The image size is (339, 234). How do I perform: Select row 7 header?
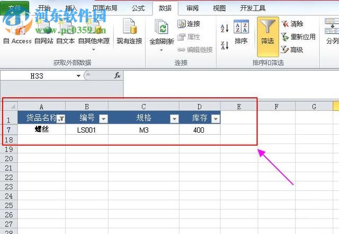8,130
